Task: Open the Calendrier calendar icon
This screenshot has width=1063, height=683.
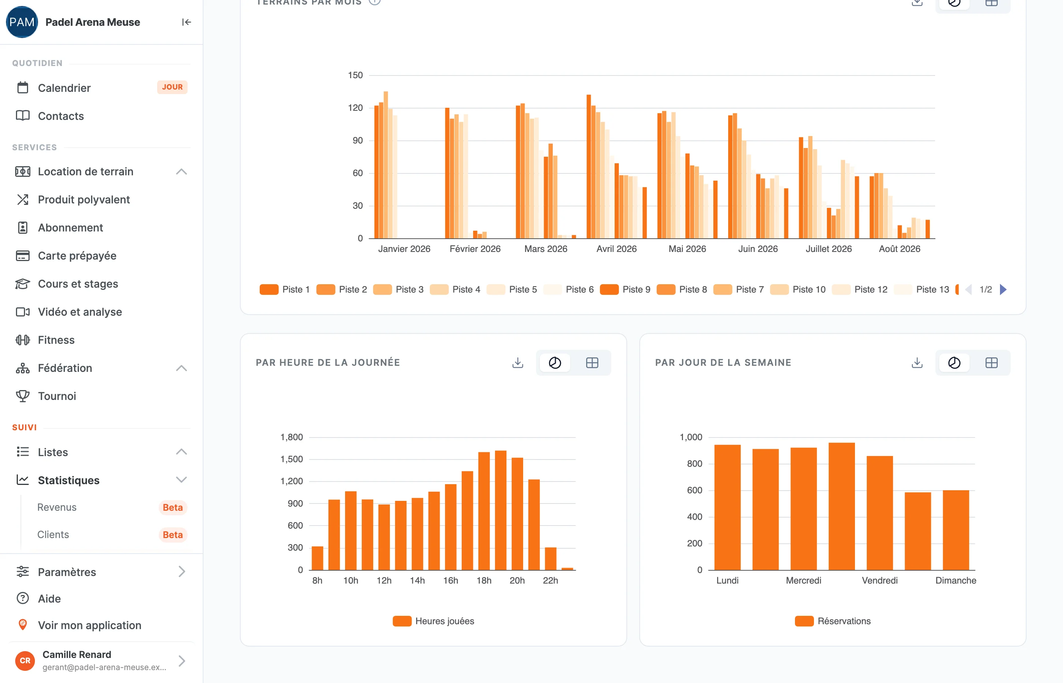Action: (x=23, y=88)
